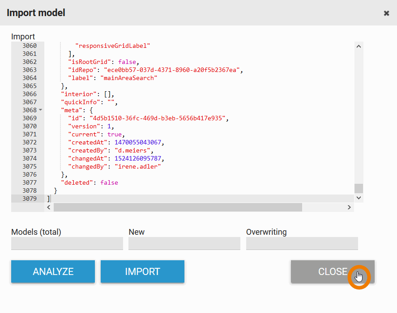This screenshot has width=397, height=313.
Task: Click the scroll left arrow below the editor
Action: pyautogui.click(x=49, y=207)
